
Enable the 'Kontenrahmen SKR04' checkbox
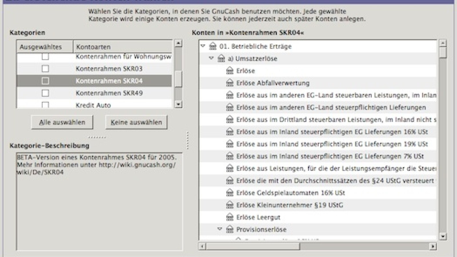click(45, 81)
